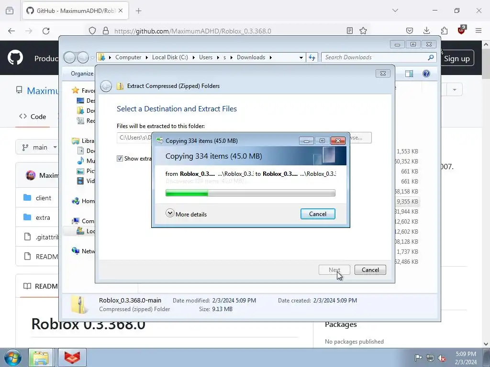Click tracking protection shield icon
The image size is (490, 367).
click(92, 31)
